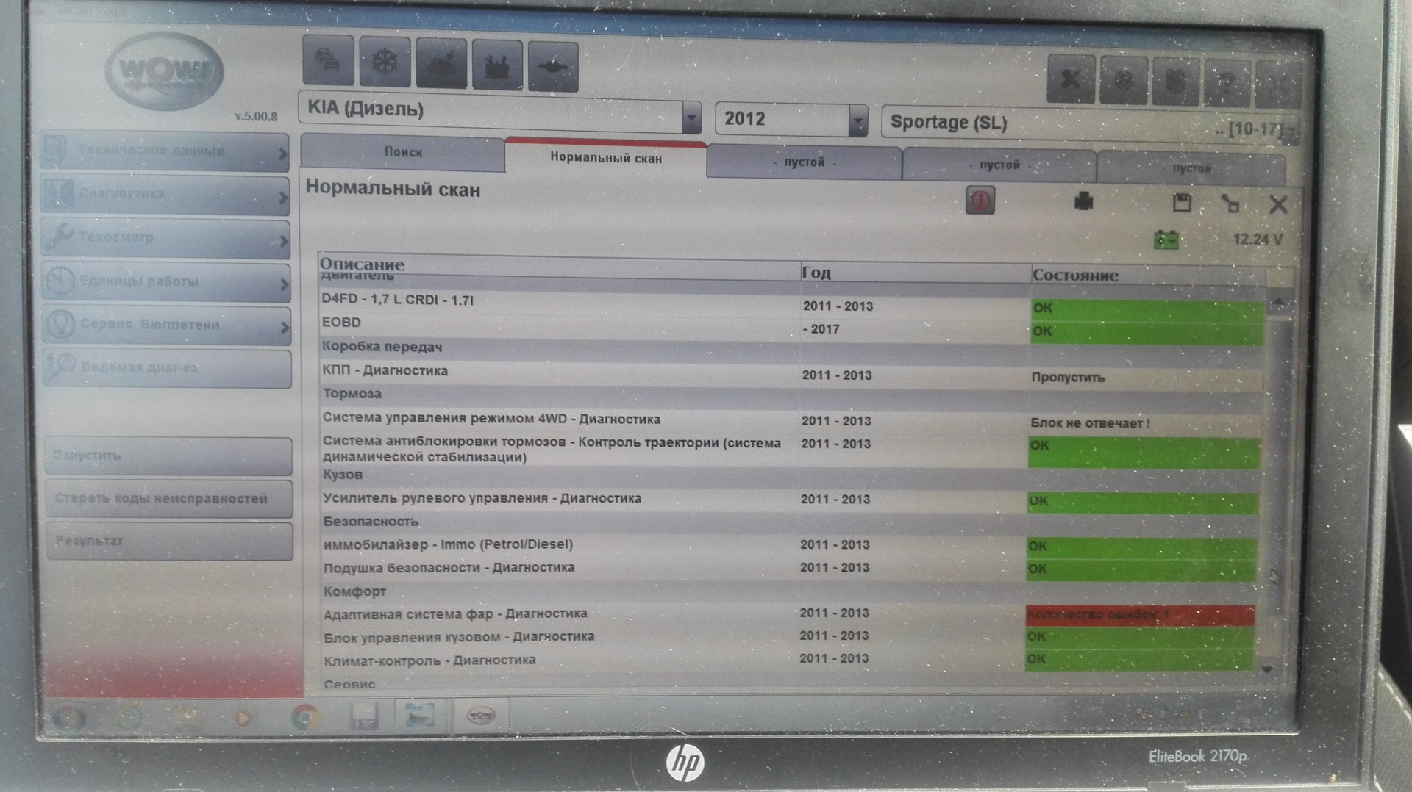Select the иммобилайзер - Immo row
The image size is (1412, 792).
coord(791,545)
